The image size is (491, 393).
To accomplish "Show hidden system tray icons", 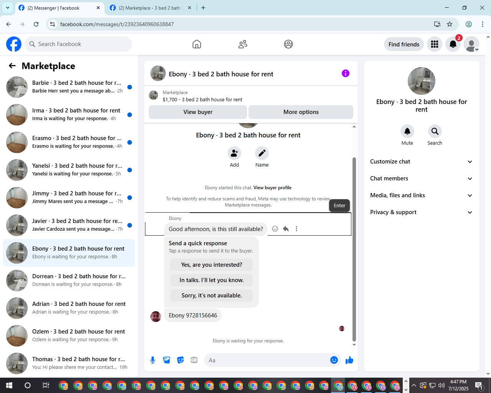I will (x=414, y=385).
